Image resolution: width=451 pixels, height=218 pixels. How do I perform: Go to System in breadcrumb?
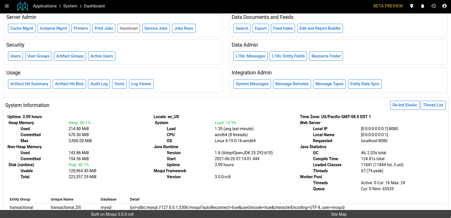click(x=70, y=6)
